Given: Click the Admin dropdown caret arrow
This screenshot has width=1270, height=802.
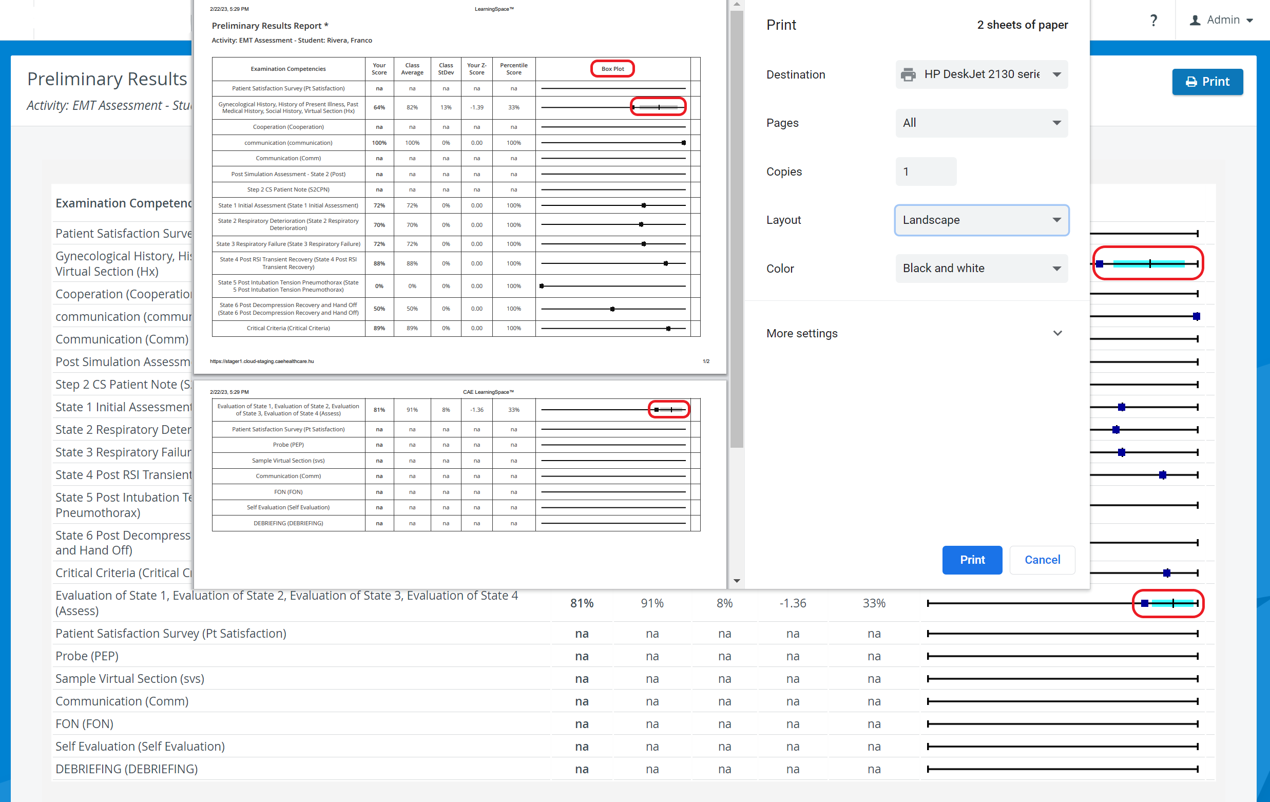Looking at the screenshot, I should pyautogui.click(x=1249, y=21).
